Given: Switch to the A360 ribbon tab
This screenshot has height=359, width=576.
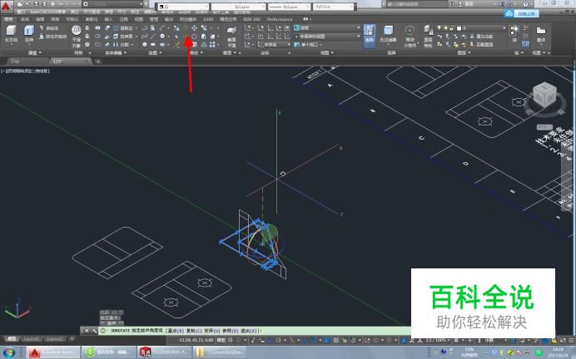Looking at the screenshot, I should pyautogui.click(x=208, y=19).
